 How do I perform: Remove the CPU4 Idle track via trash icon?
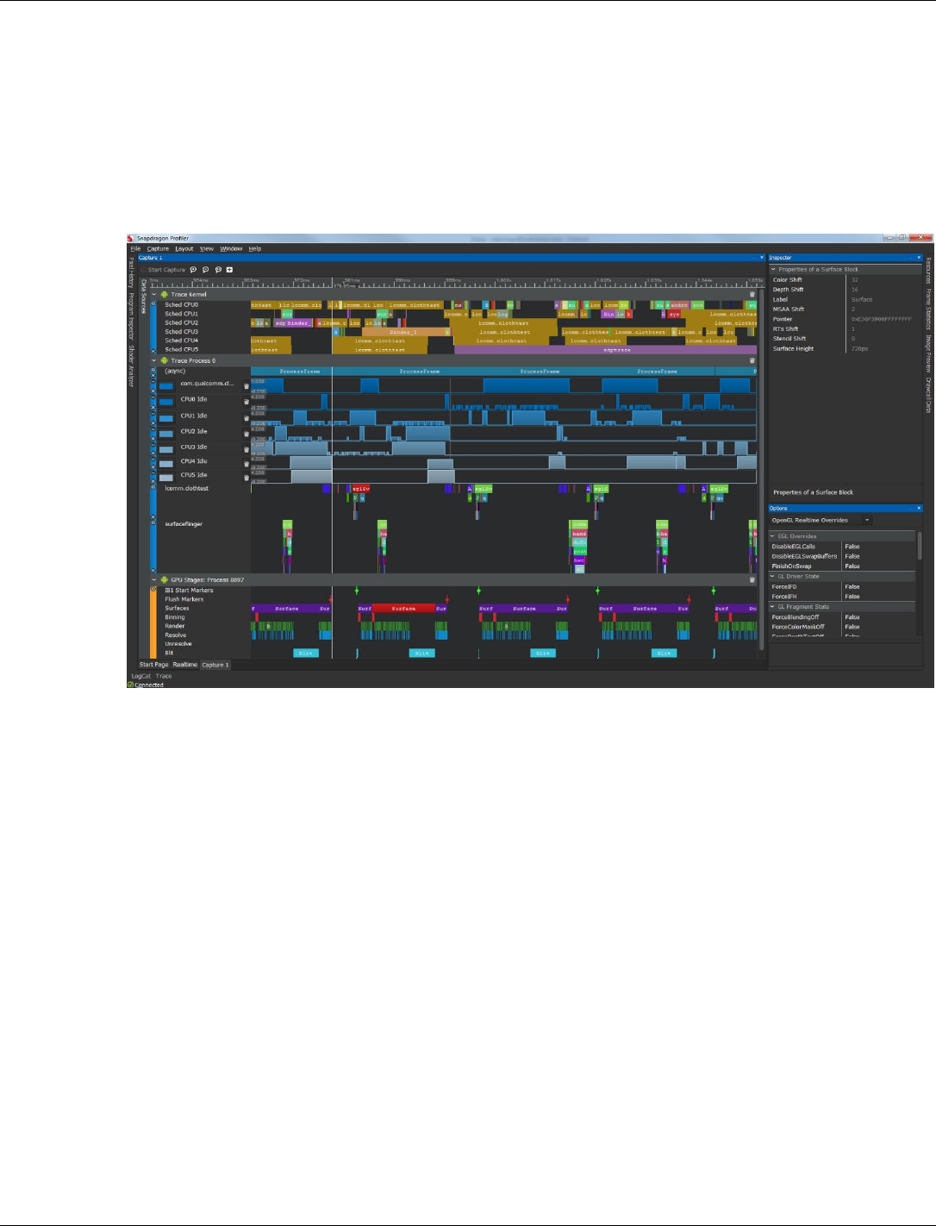coord(246,464)
